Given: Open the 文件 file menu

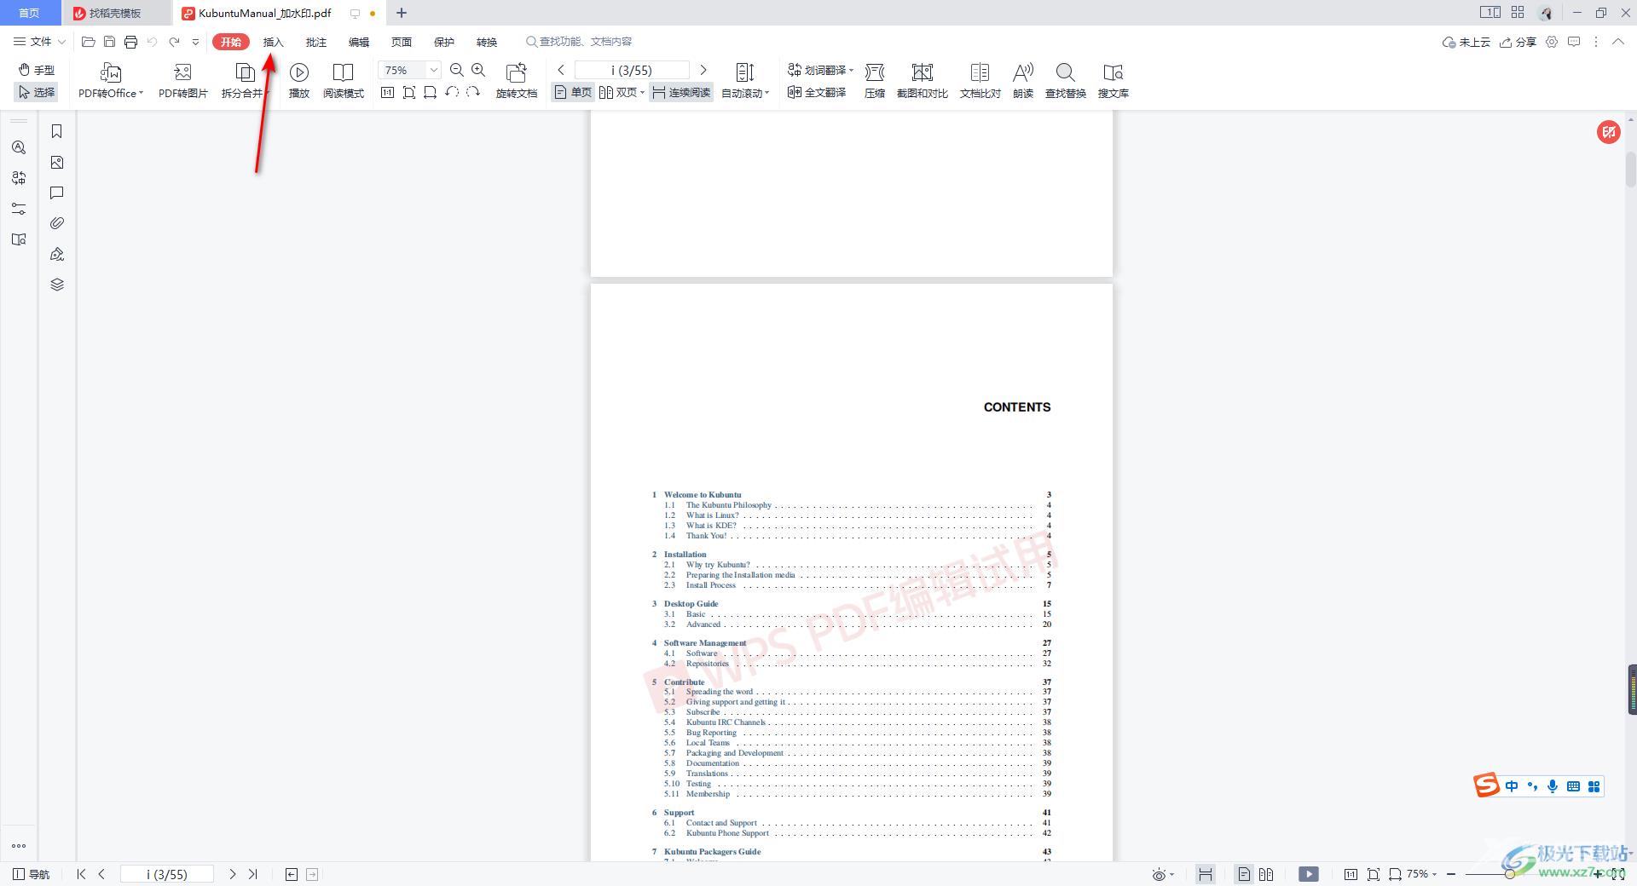Looking at the screenshot, I should (32, 41).
